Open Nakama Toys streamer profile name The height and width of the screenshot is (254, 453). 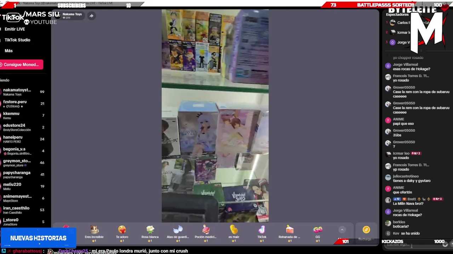(72, 14)
